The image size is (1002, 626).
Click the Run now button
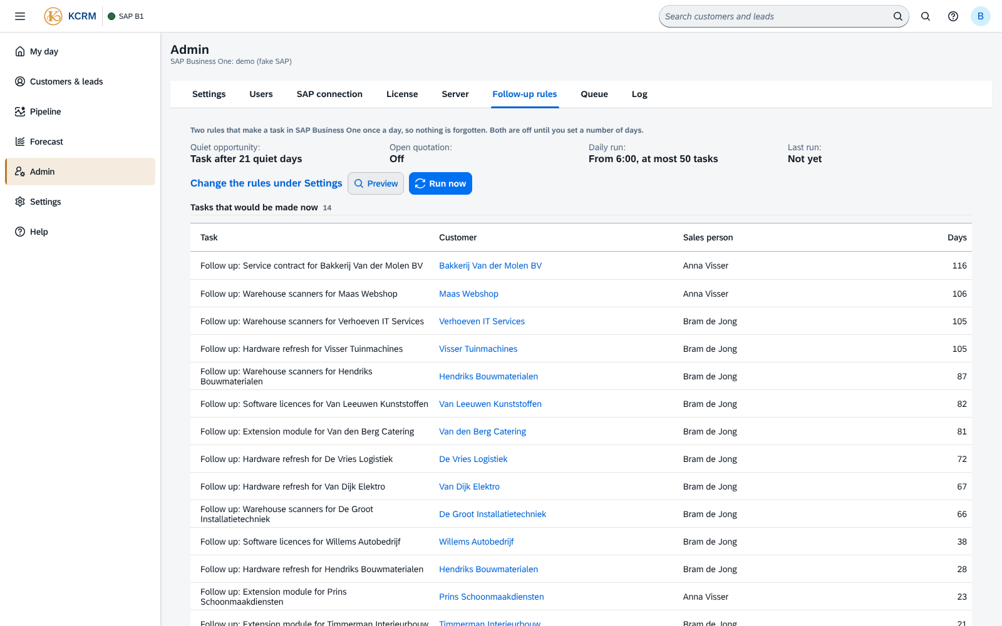[440, 183]
